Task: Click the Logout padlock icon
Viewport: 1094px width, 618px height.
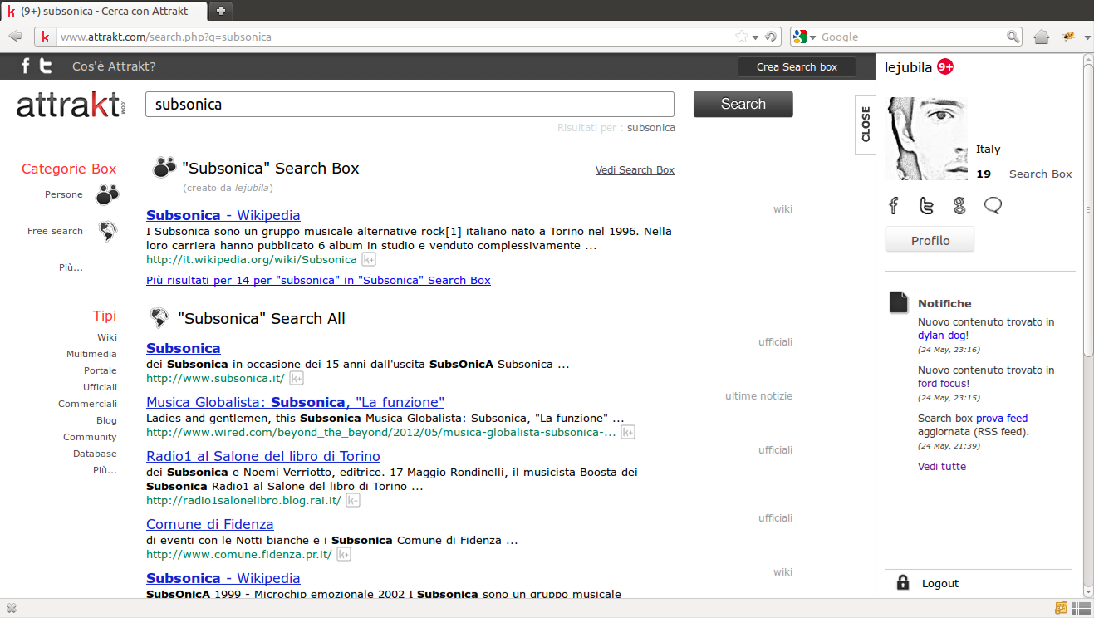Action: (903, 583)
